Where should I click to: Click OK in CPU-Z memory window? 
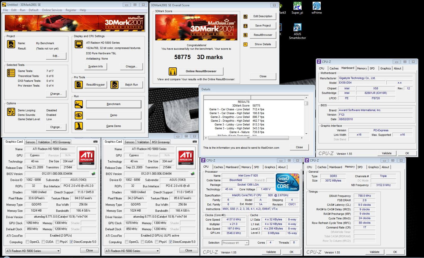[395, 252]
